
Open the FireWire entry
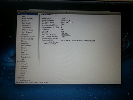(x=25, y=34)
